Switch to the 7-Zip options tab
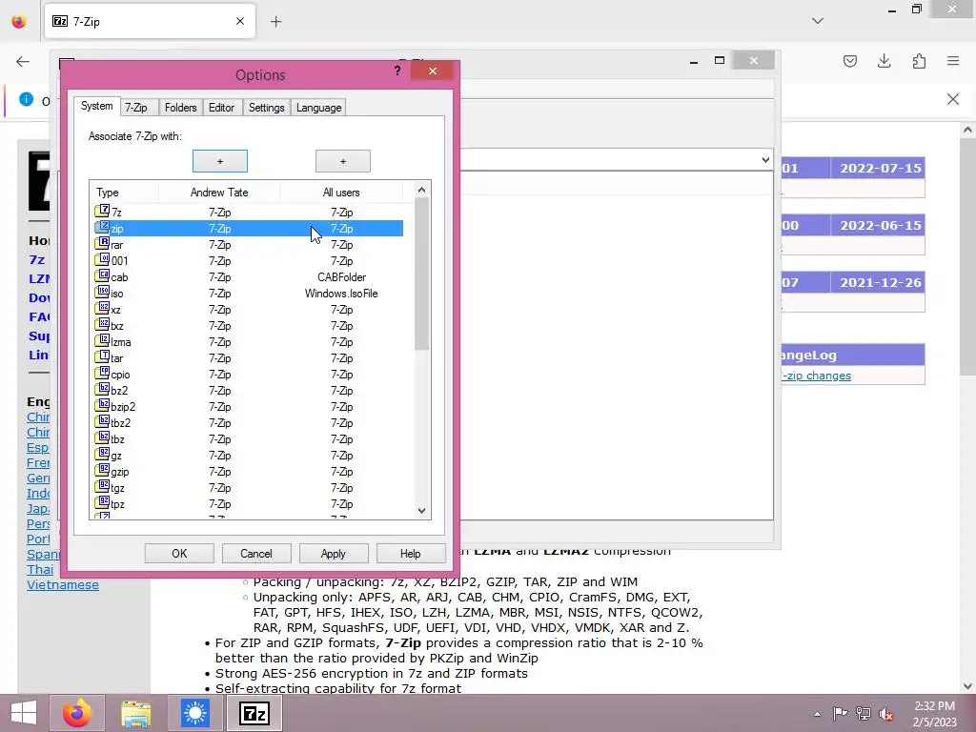This screenshot has height=732, width=976. 136,108
